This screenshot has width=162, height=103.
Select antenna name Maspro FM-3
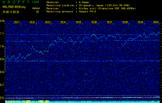[87, 12]
